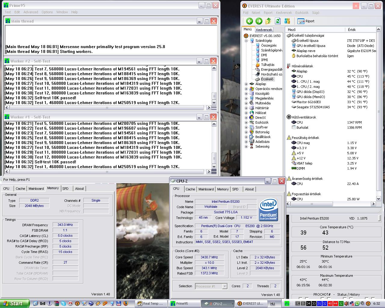Click the disconnected network tray icon
The width and height of the screenshot is (385, 308).
pos(351,303)
